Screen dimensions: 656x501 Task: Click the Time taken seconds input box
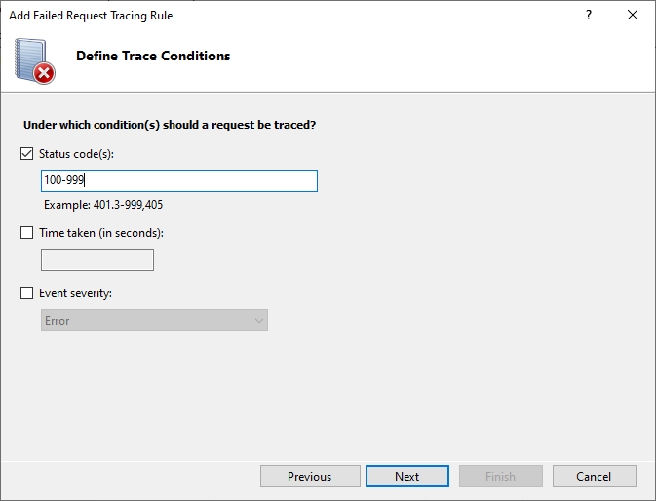click(x=97, y=259)
